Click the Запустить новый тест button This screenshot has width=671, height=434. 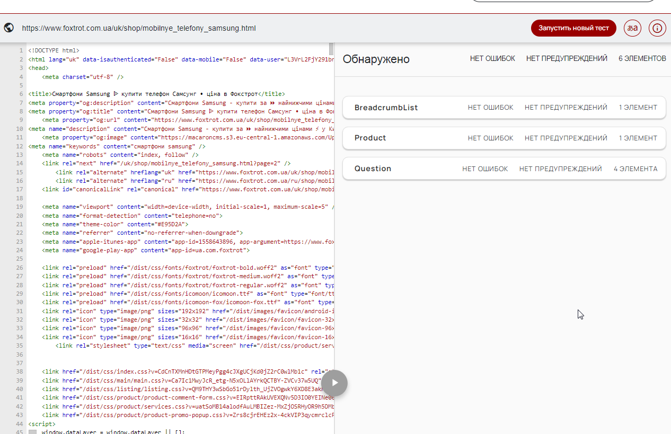click(x=573, y=28)
